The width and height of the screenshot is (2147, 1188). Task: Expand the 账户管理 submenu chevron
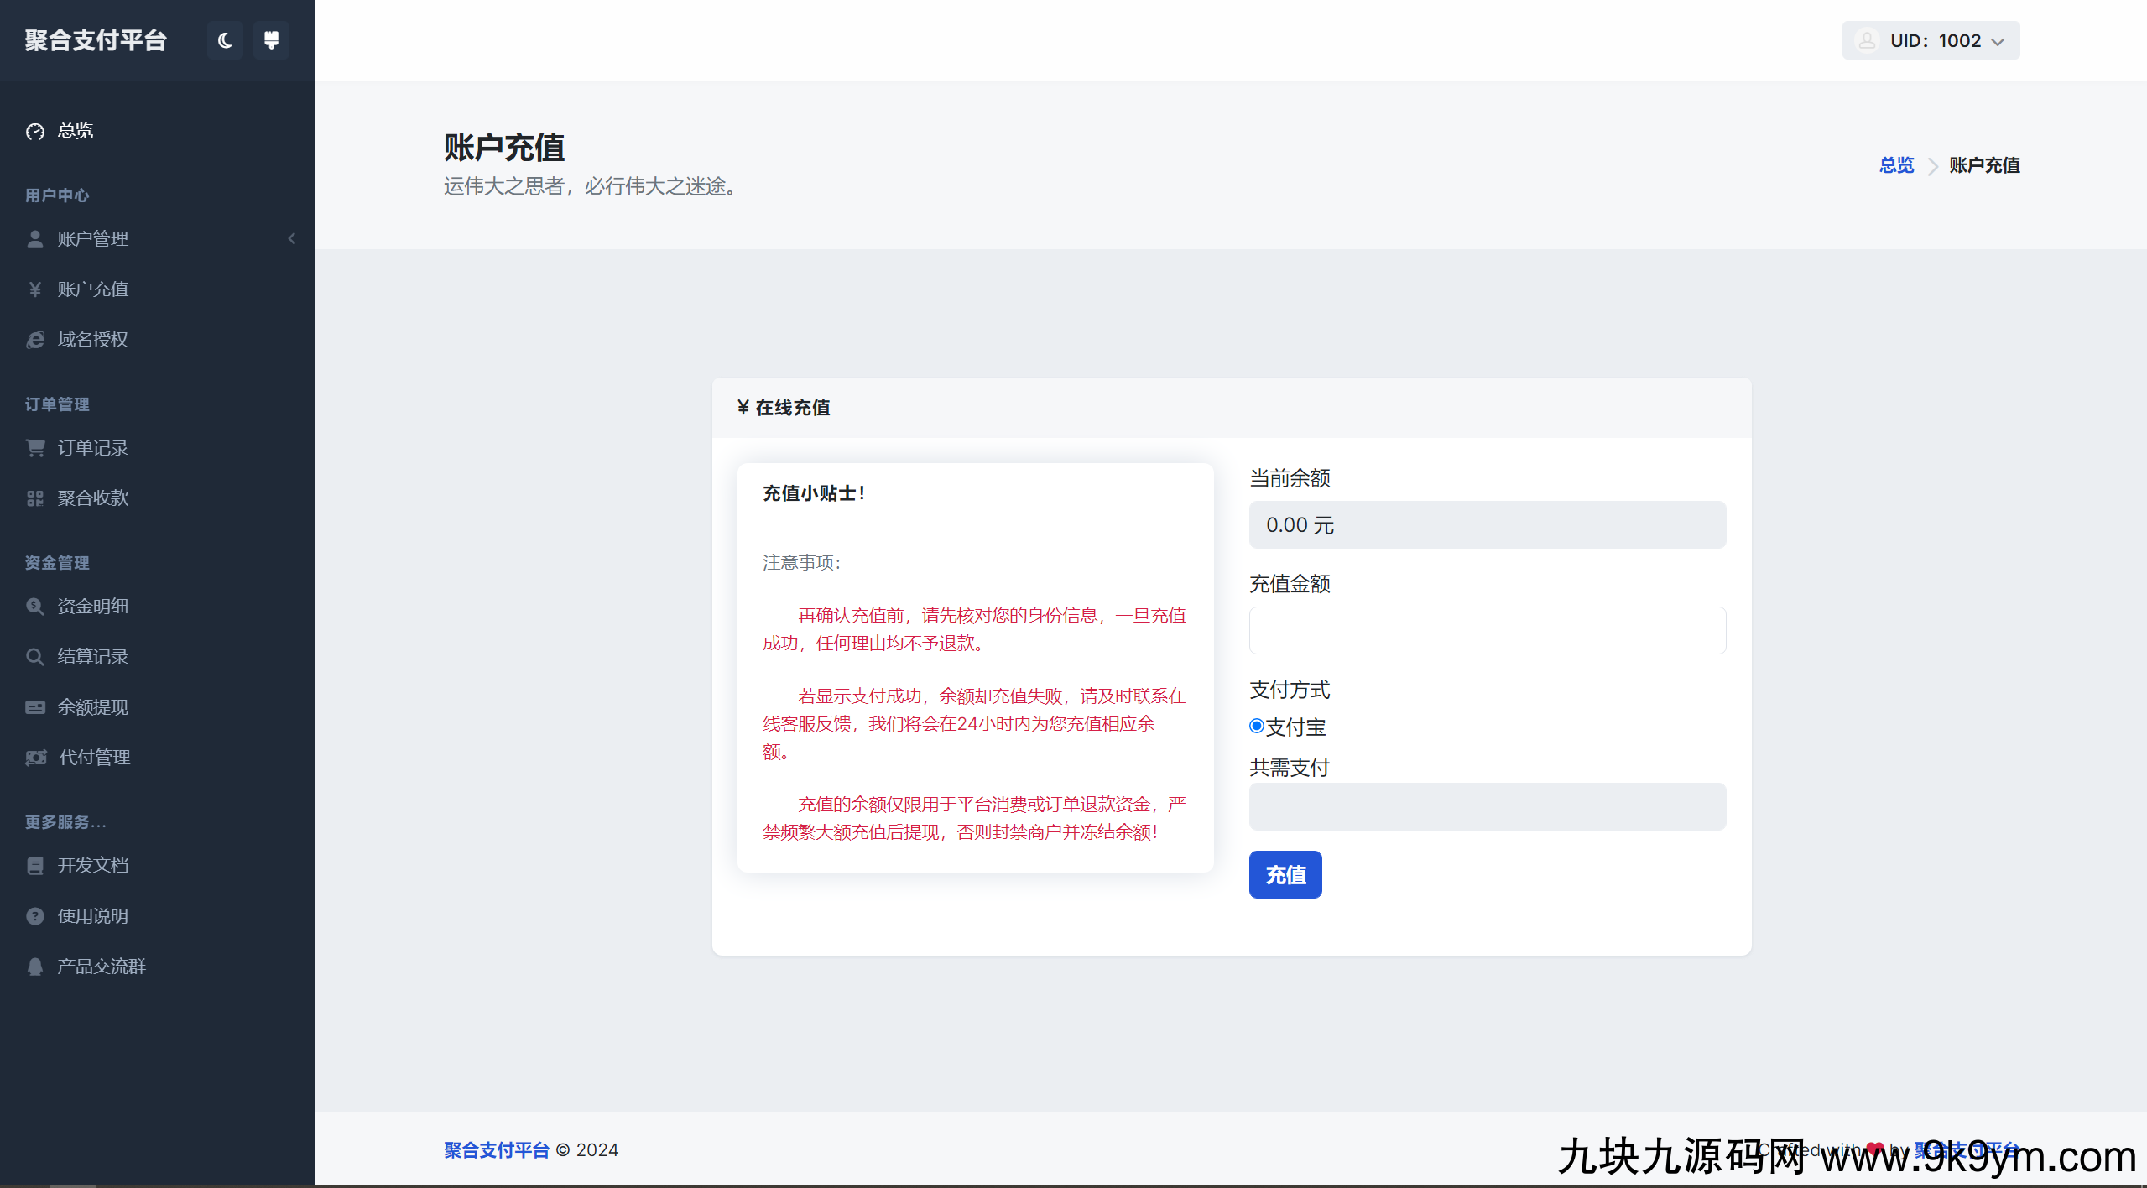[x=292, y=239]
